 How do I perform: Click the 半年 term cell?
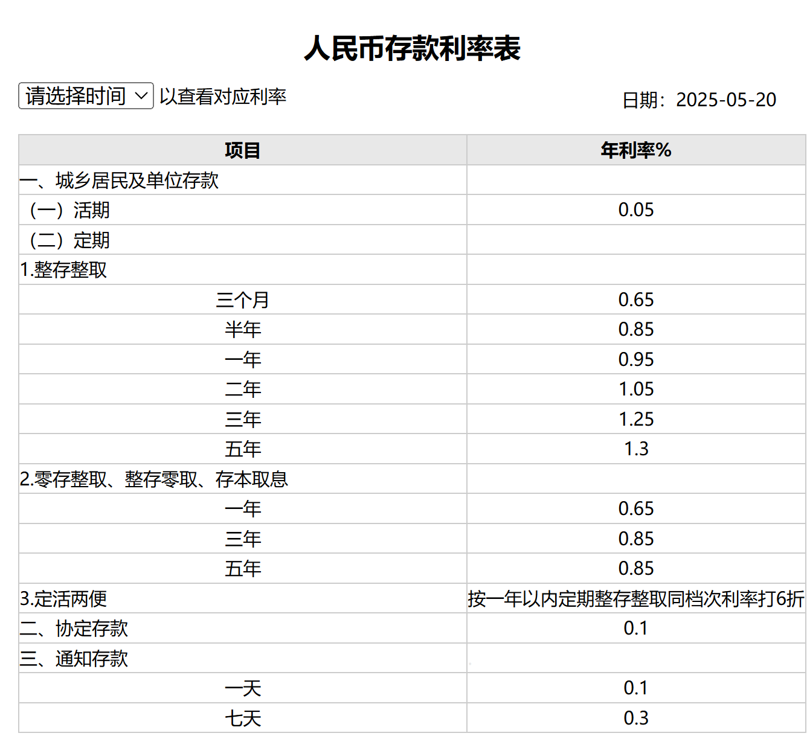(x=242, y=330)
